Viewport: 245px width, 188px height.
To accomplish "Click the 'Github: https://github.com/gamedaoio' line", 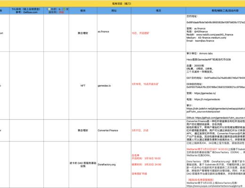I will click(216, 117).
